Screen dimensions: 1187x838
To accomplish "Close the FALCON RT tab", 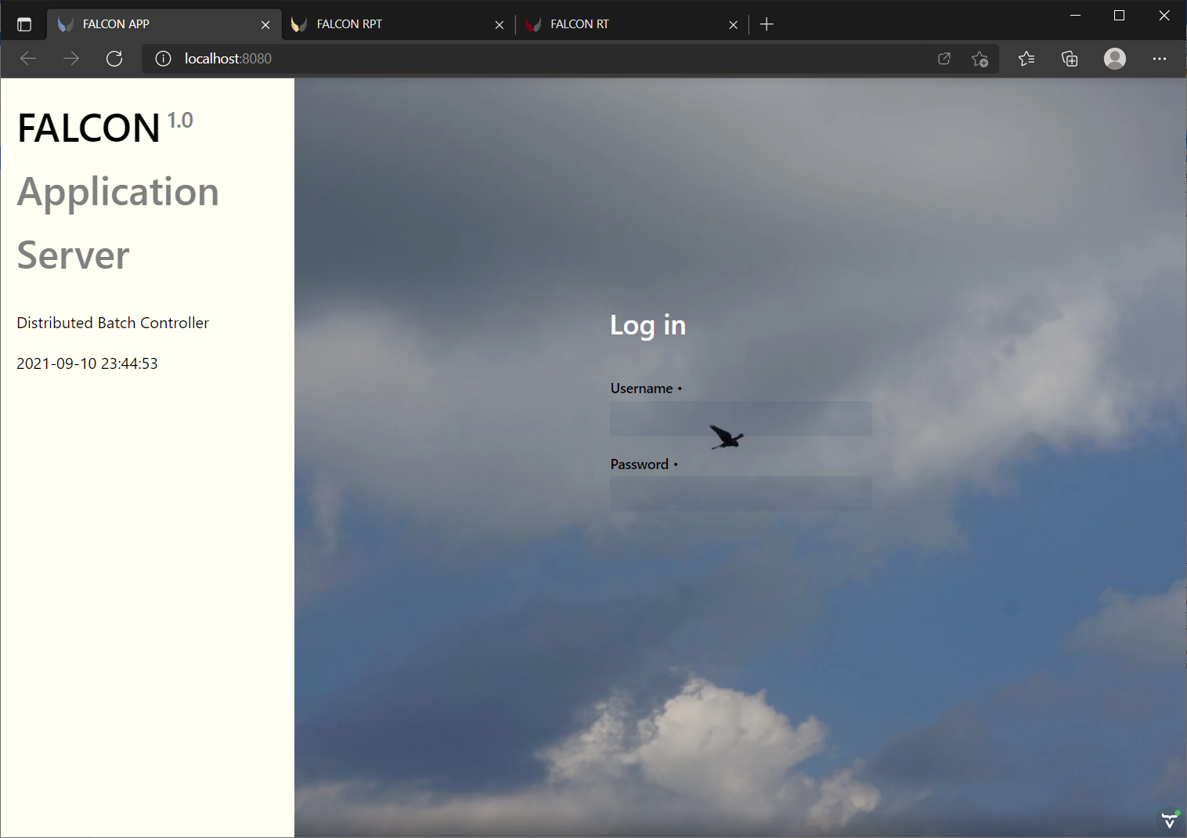I will click(x=733, y=25).
